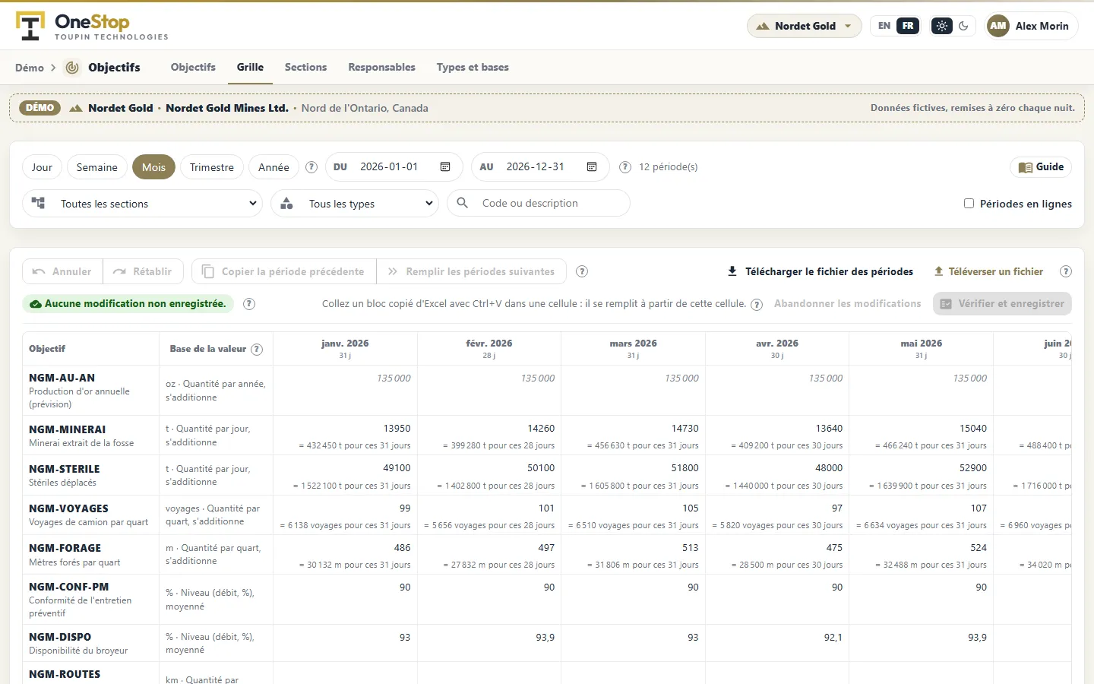Viewport: 1094px width, 684px height.
Task: Open the Types et bases tab
Action: 473,68
